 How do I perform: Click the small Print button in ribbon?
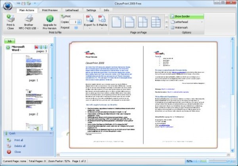[x=65, y=16]
